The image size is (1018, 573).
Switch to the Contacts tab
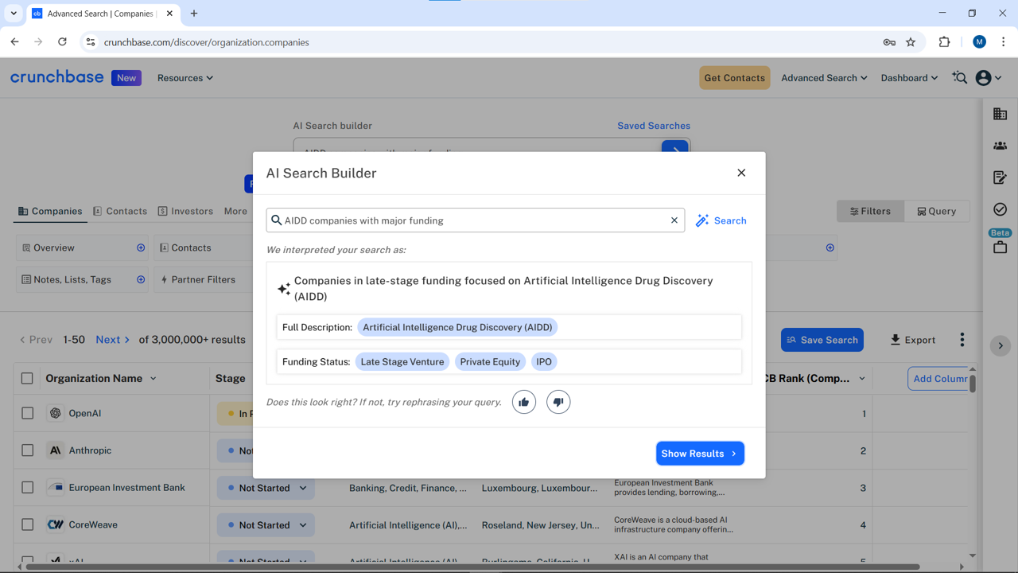(x=120, y=211)
